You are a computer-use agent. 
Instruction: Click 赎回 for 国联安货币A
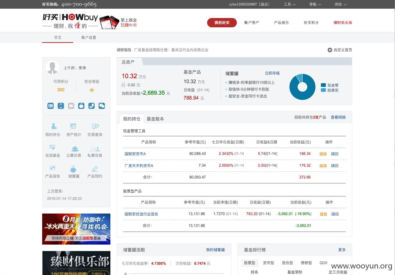(x=335, y=154)
